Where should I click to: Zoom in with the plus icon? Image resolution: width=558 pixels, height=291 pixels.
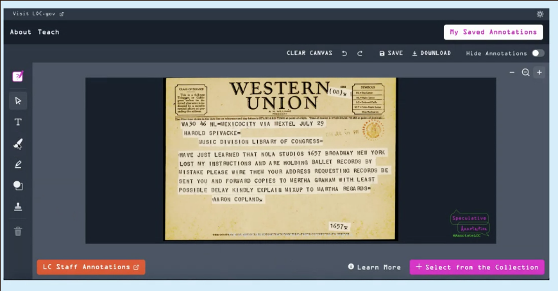(539, 72)
